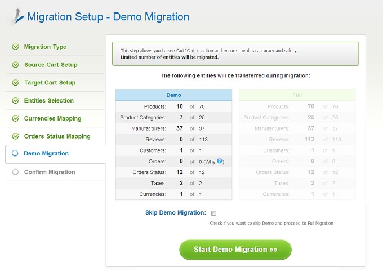Select the faded Full column header
383x276 pixels.
click(297, 95)
